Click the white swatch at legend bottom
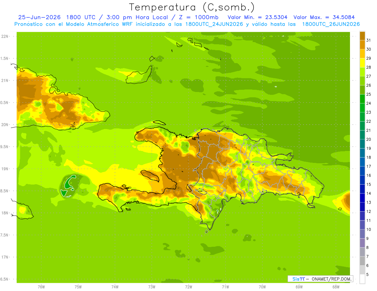The height and width of the screenshot is (291, 377). (362, 279)
